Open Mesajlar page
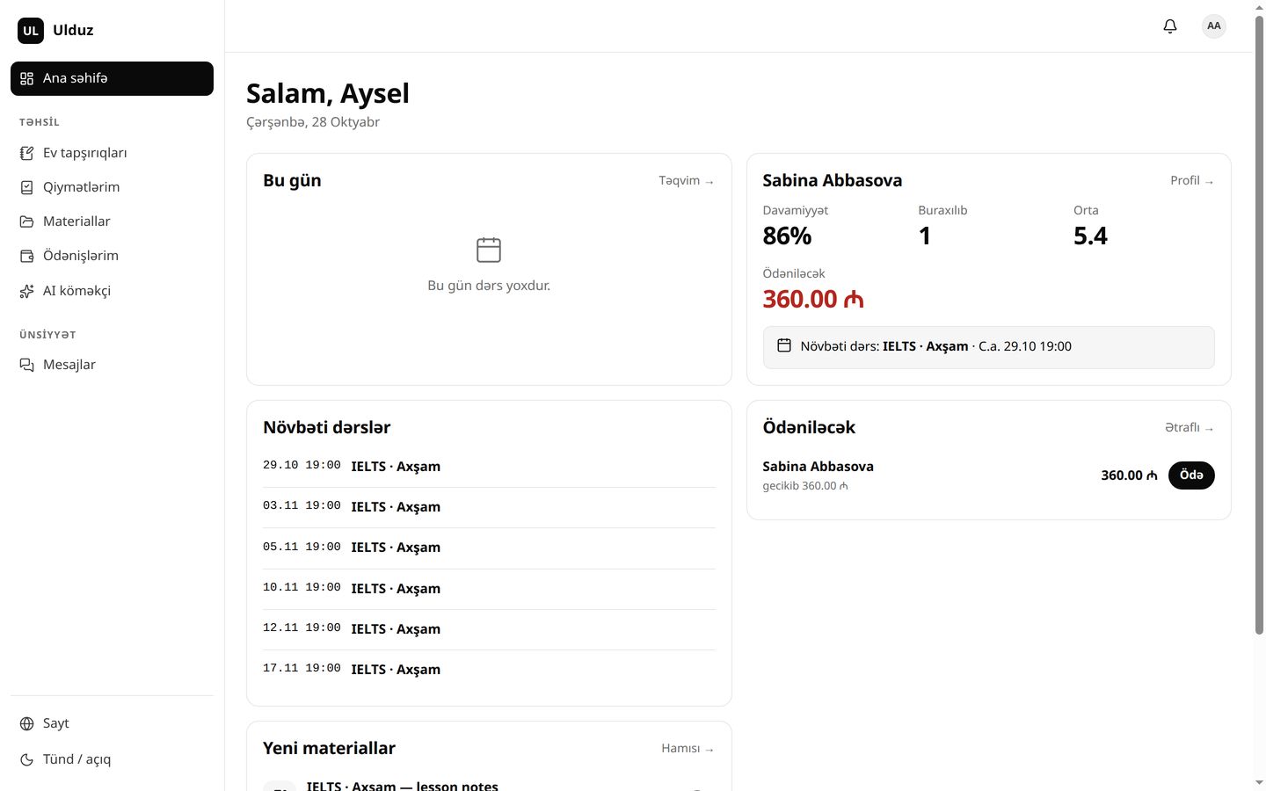The height and width of the screenshot is (791, 1266). [112, 365]
